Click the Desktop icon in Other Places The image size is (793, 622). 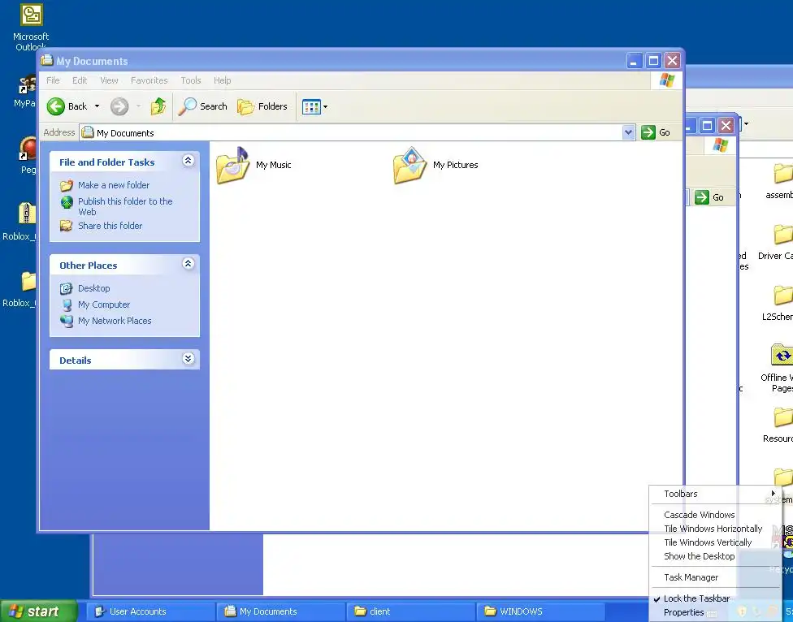(x=67, y=288)
